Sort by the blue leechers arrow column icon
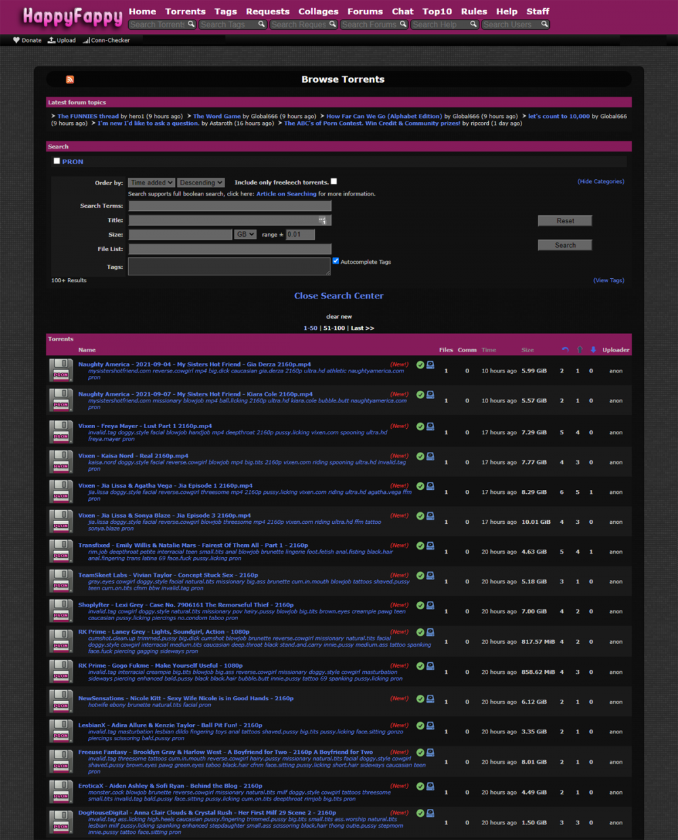The height and width of the screenshot is (840, 678). pos(593,350)
